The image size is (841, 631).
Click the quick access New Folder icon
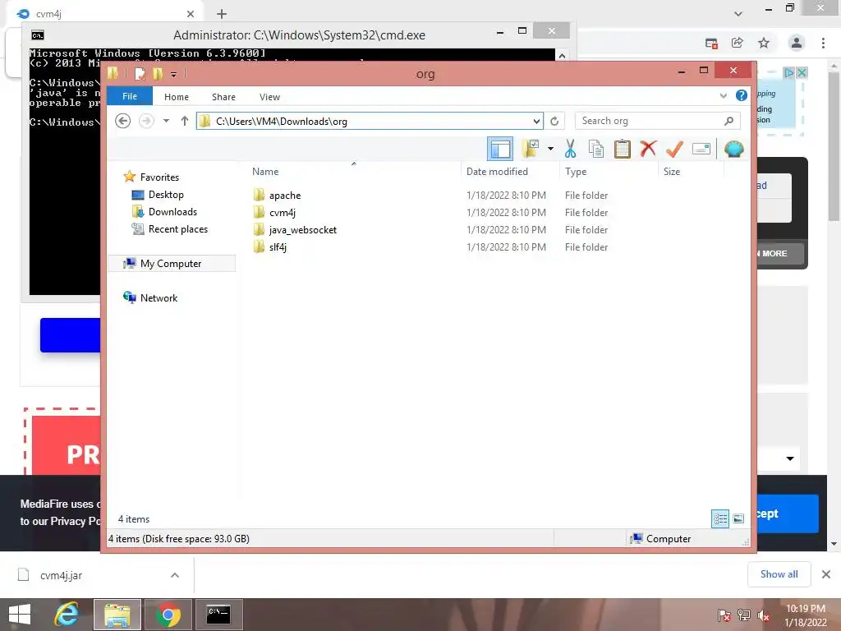(158, 73)
